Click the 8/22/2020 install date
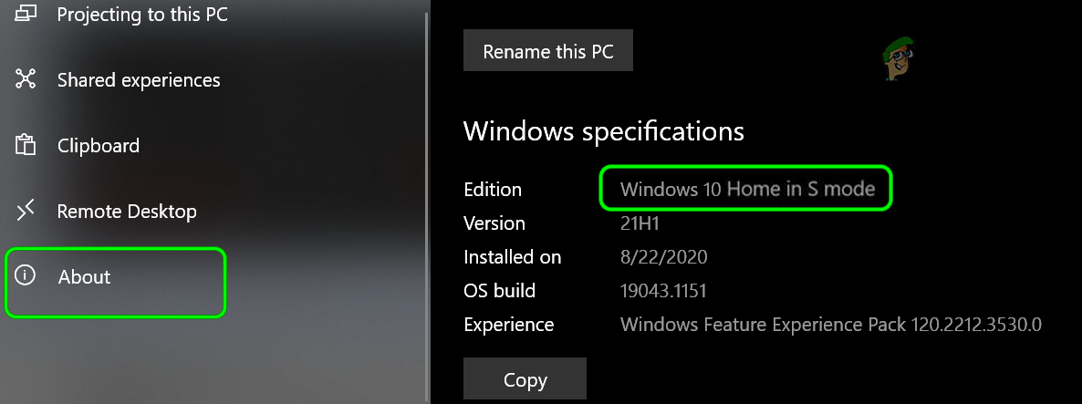The width and height of the screenshot is (1082, 404). [663, 257]
